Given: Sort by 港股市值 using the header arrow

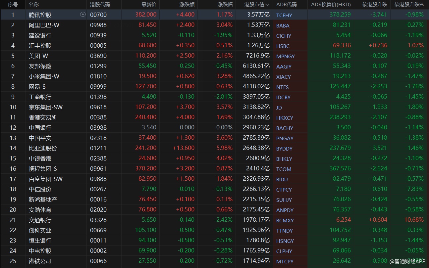Looking at the screenshot, I should [x=267, y=5].
